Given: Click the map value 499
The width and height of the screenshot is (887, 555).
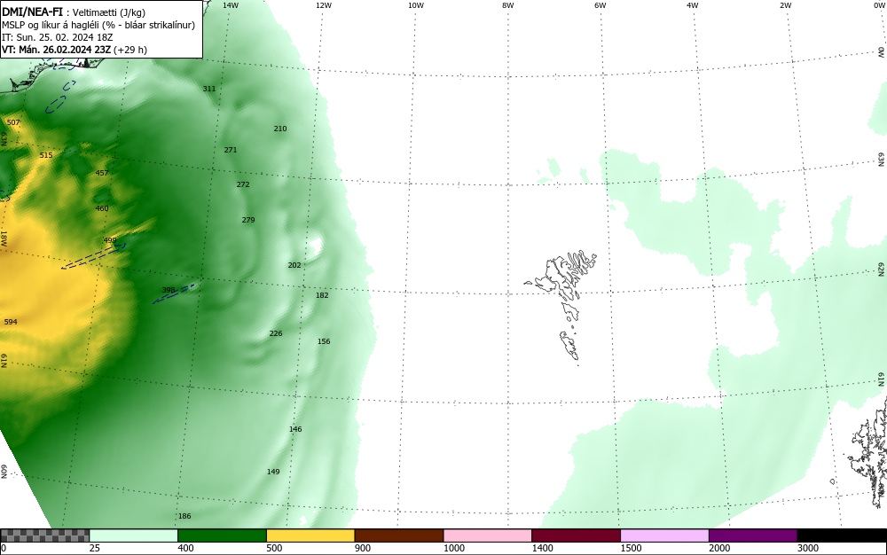Looking at the screenshot, I should 110,241.
